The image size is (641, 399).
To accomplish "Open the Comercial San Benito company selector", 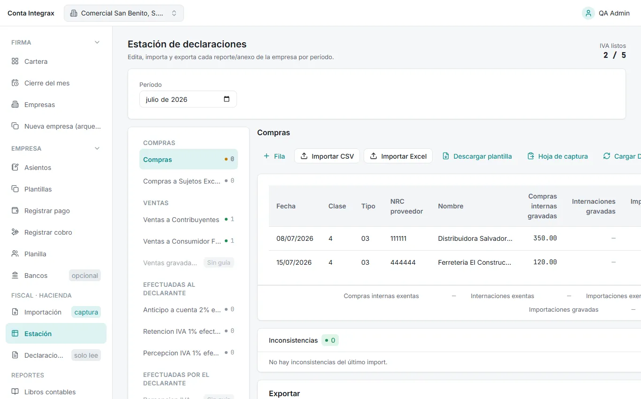I will [x=124, y=13].
